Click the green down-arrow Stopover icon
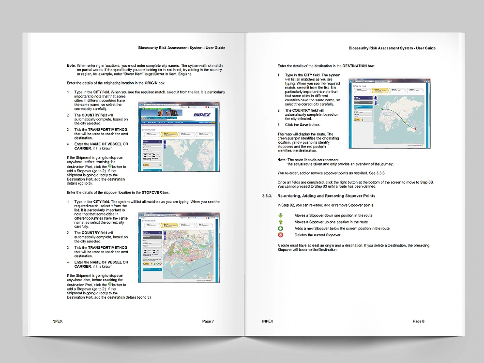Viewport: 484px width, 363px height. (x=280, y=216)
